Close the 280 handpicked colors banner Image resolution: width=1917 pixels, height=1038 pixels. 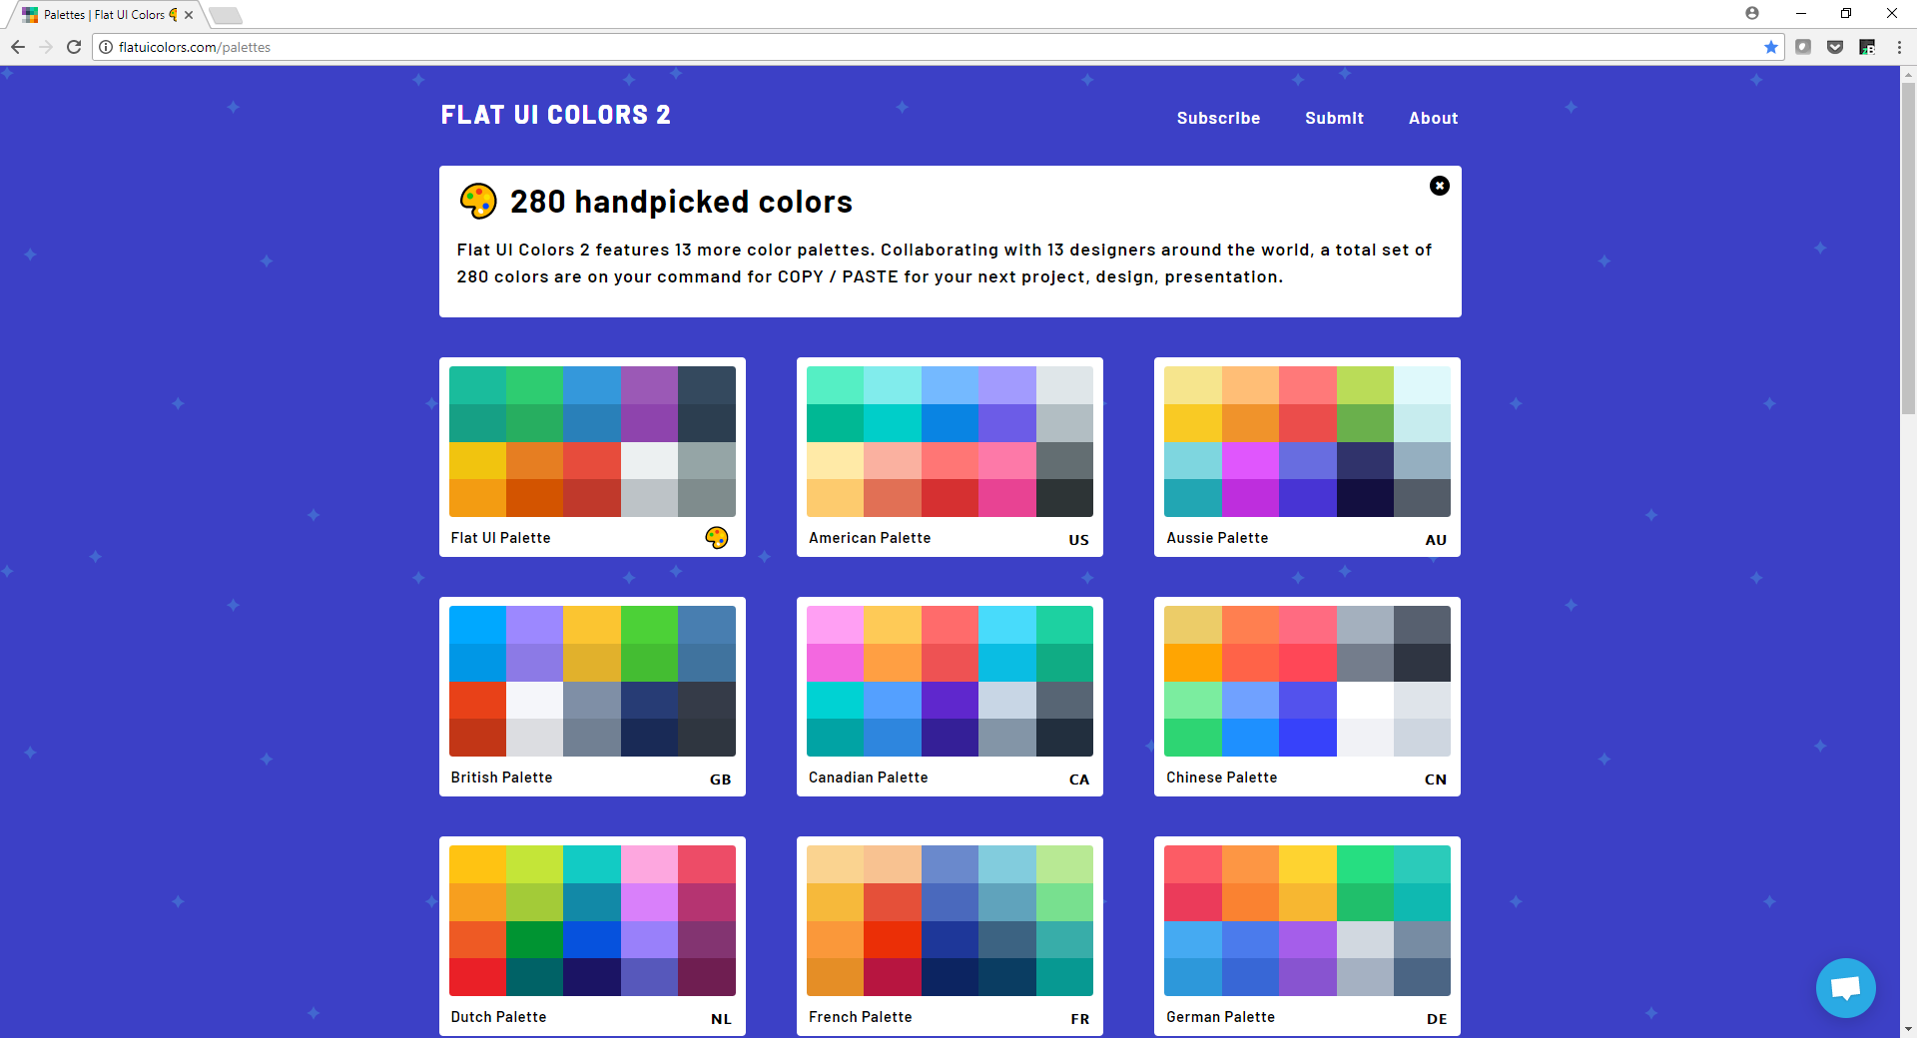tap(1439, 186)
